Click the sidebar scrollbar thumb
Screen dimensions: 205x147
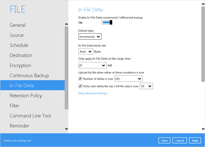click(x=66, y=68)
